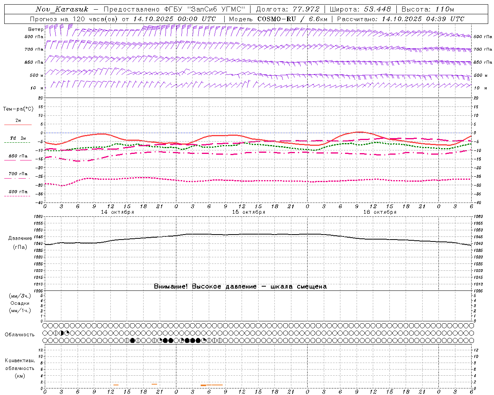
Task: Click the 'Тем-ра(°C)' temperature axis title
Action: pos(18,109)
